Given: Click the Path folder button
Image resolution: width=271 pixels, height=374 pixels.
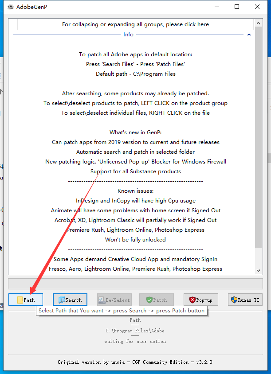Looking at the screenshot, I should point(26,300).
